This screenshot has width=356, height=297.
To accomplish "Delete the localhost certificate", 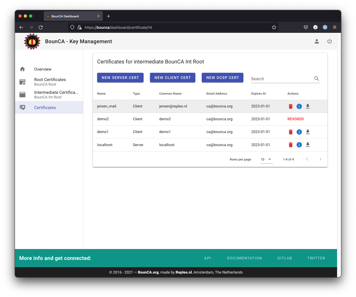I will 291,145.
